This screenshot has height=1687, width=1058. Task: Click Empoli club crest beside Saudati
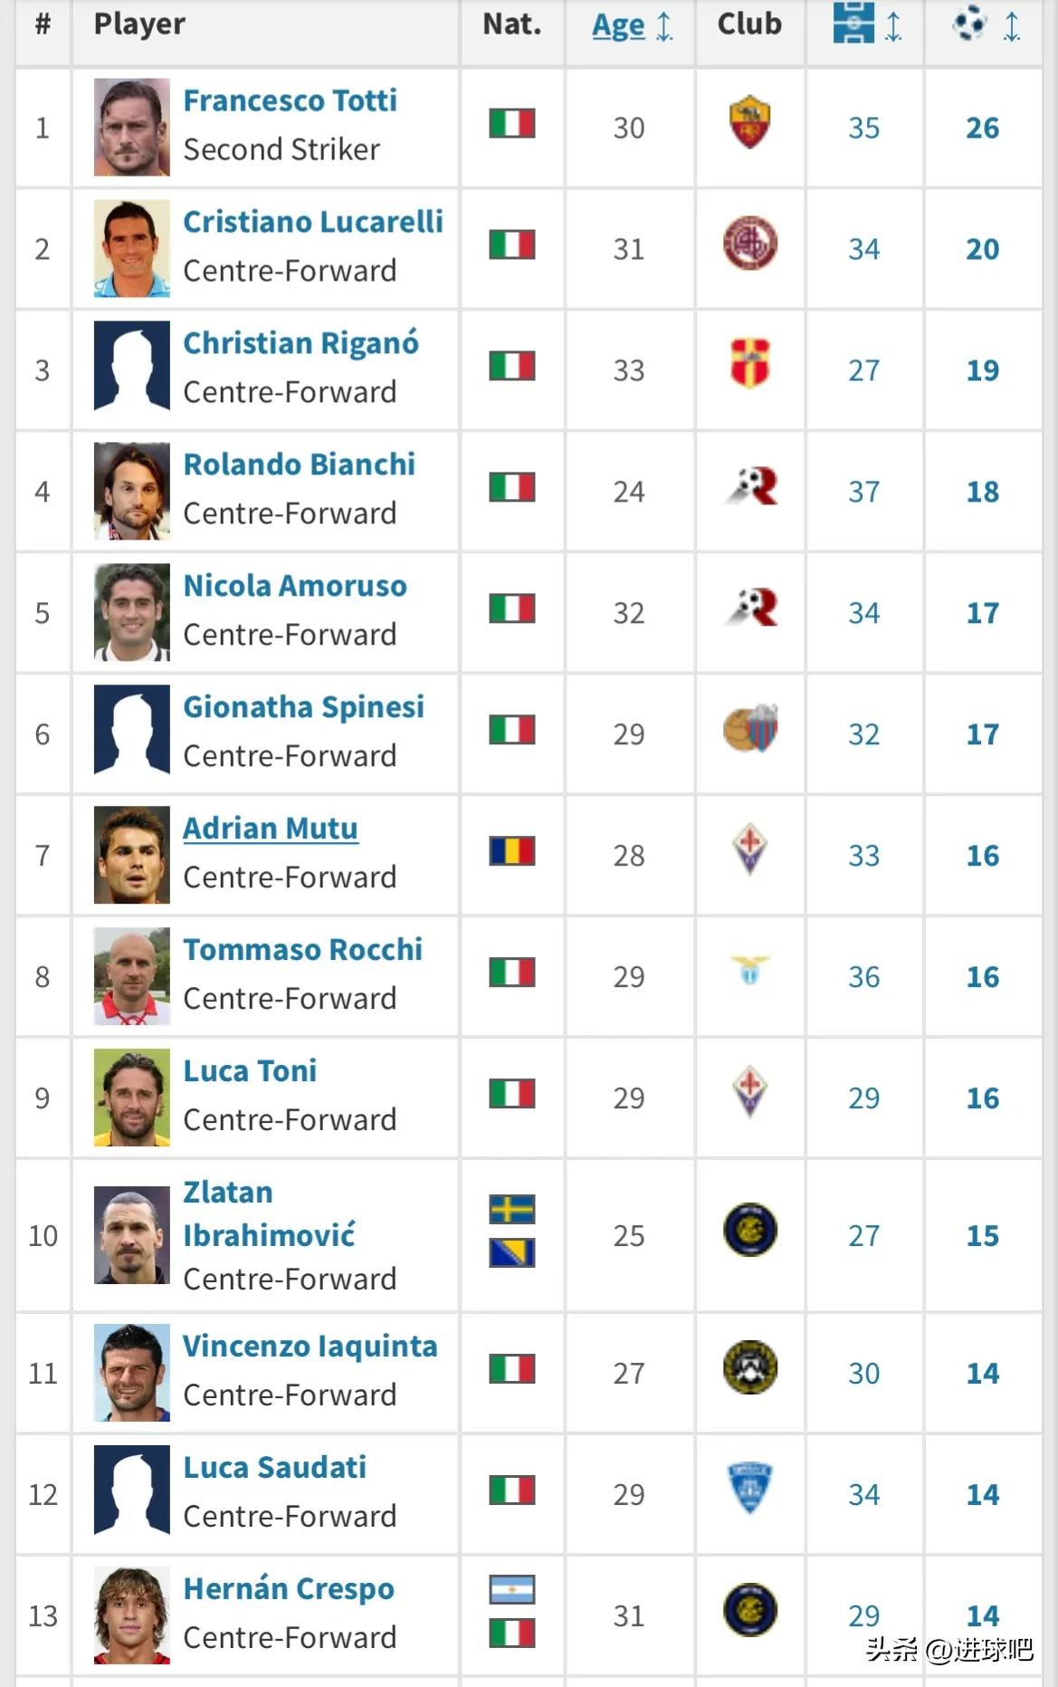[x=749, y=1489]
